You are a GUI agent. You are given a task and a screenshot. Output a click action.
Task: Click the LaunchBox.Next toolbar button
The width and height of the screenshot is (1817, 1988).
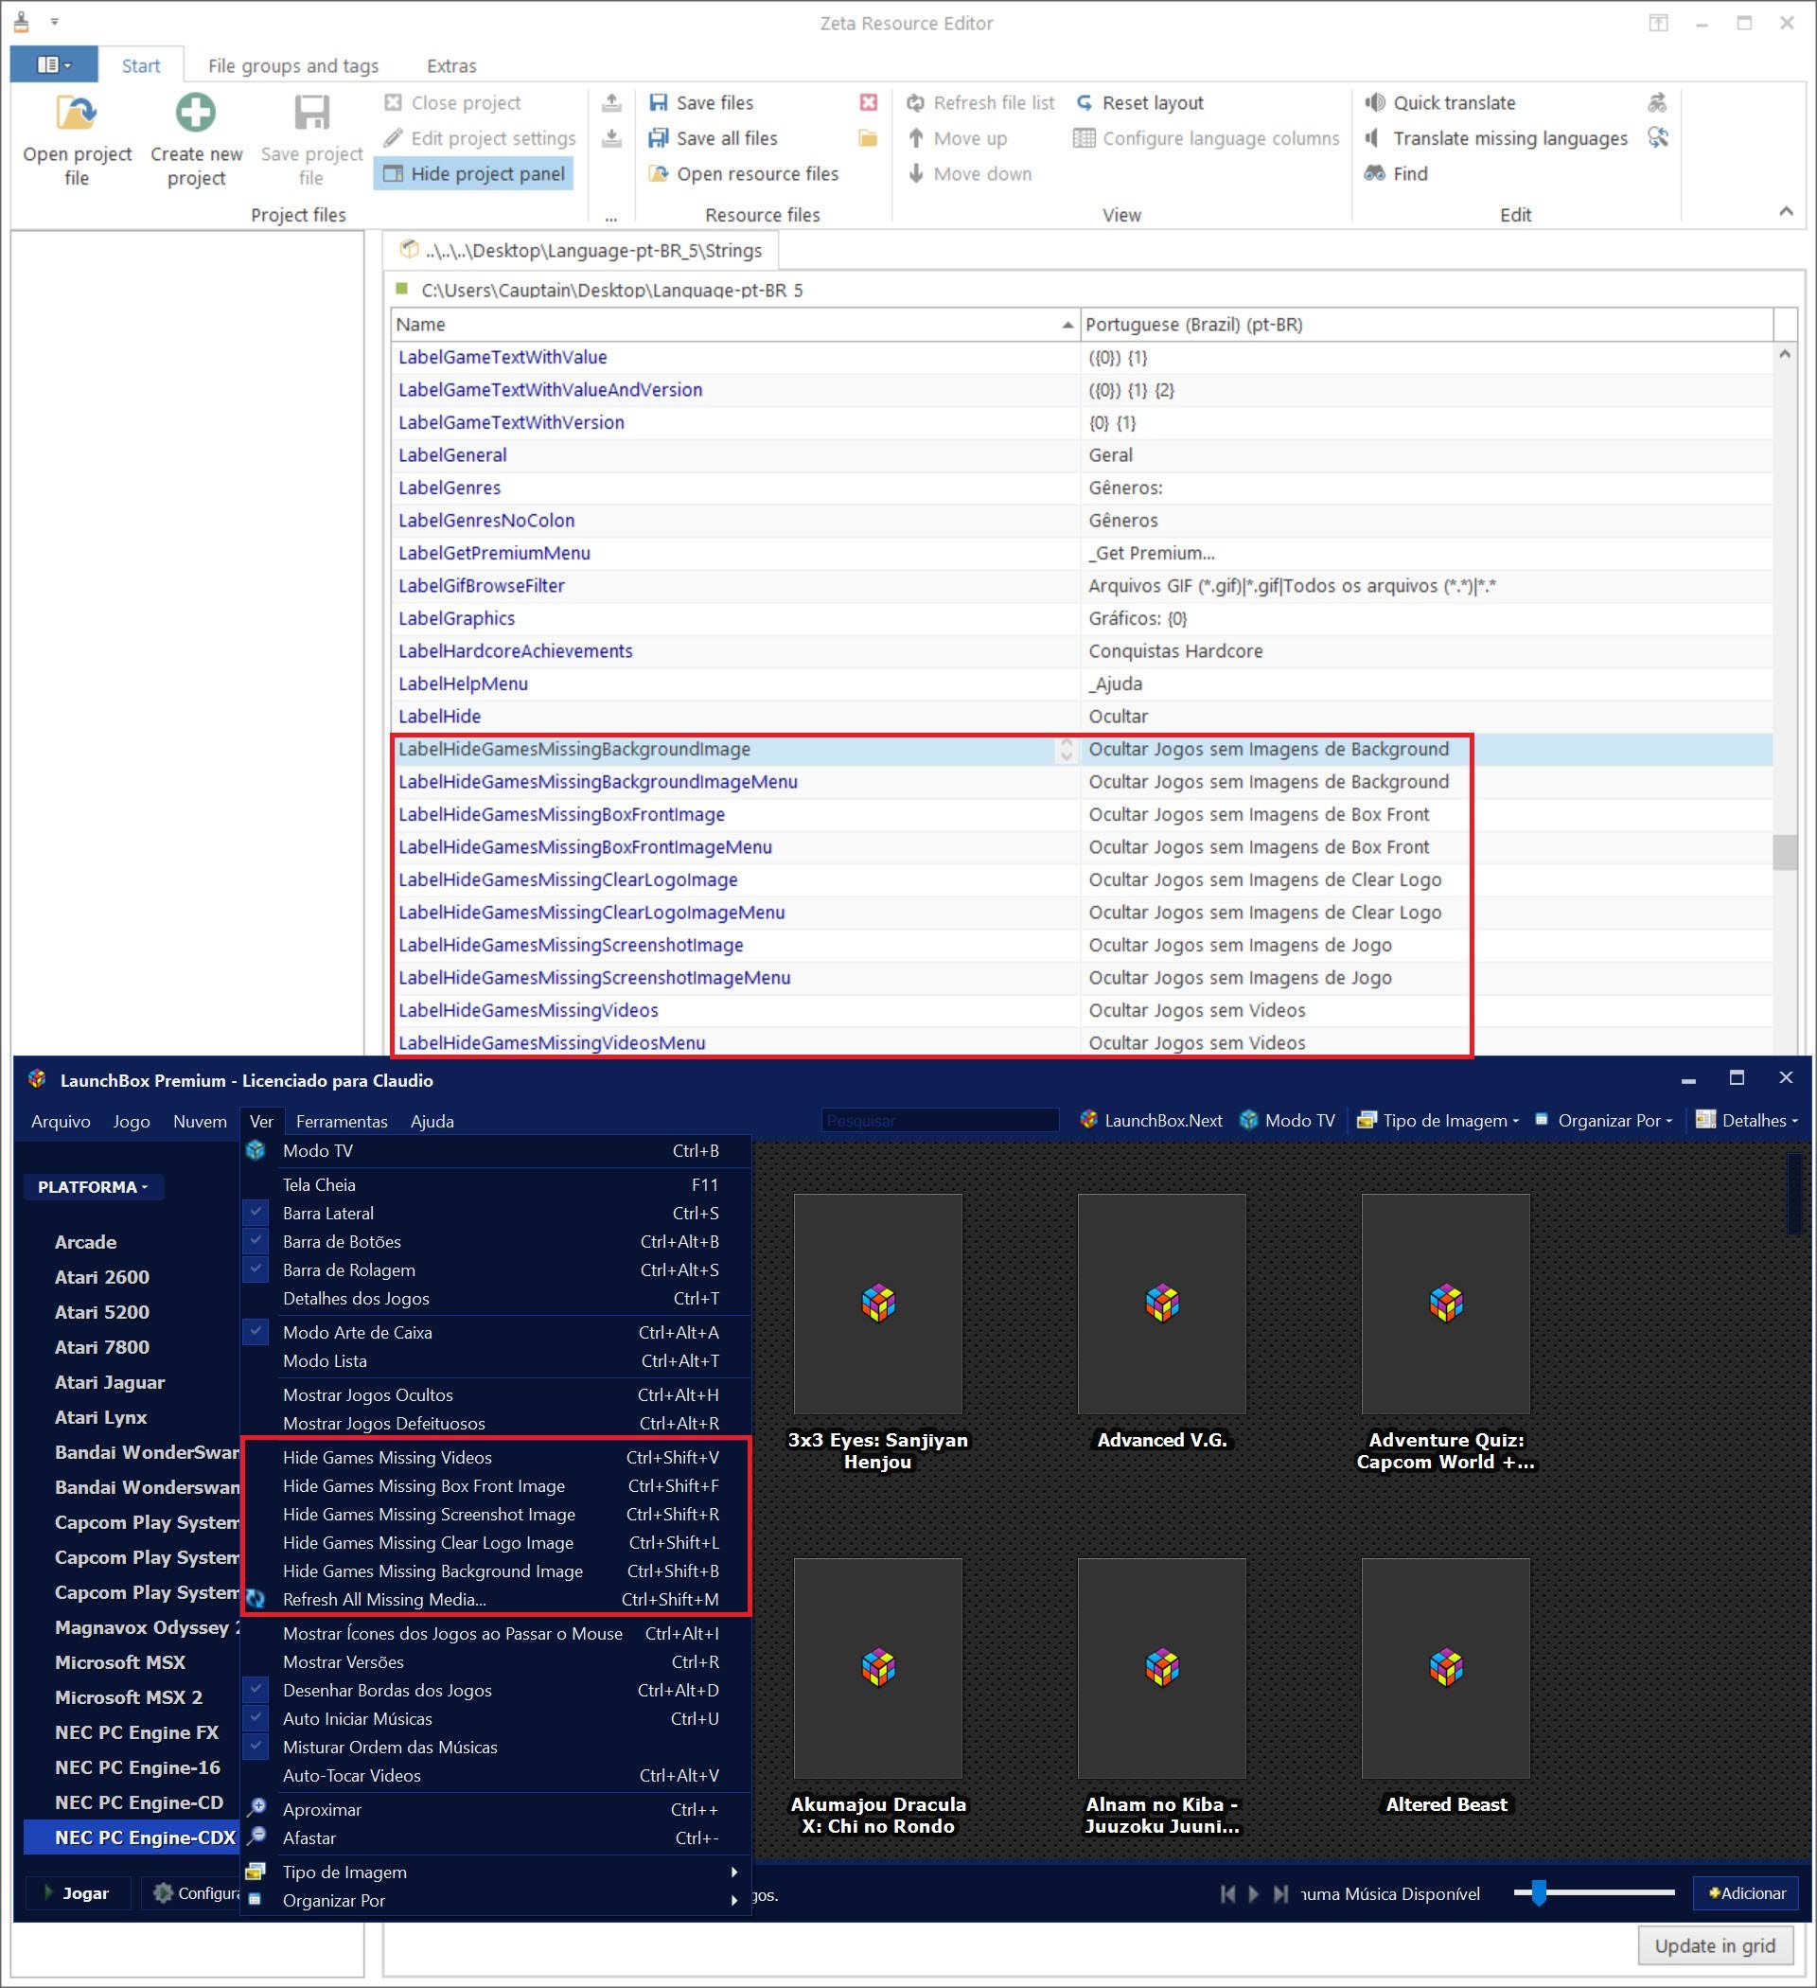pyautogui.click(x=1151, y=1120)
